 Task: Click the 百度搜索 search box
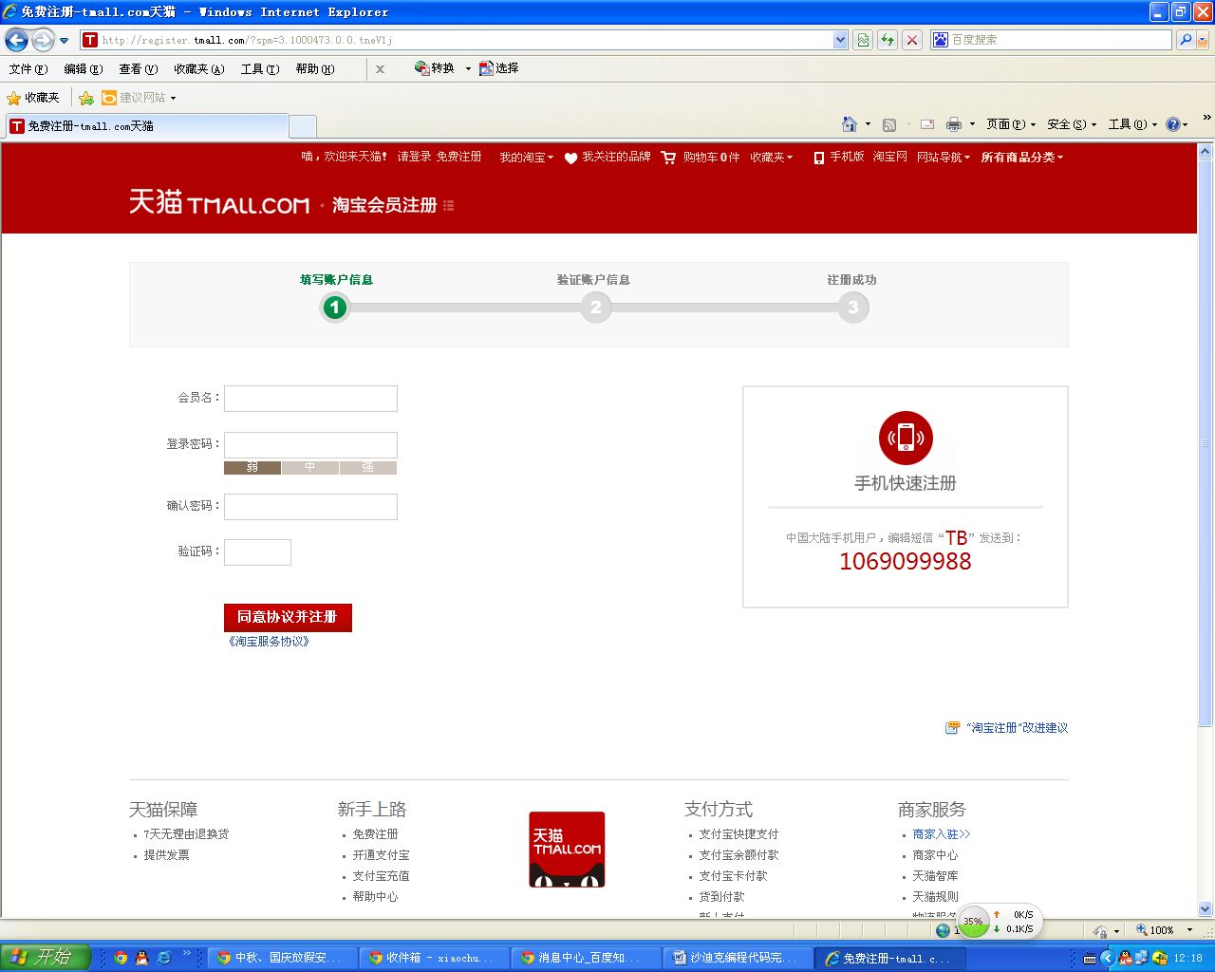click(x=1051, y=40)
